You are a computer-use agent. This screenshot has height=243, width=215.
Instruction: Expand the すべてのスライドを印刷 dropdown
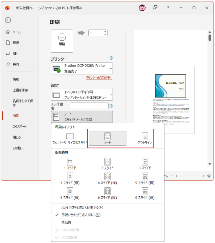(82, 95)
